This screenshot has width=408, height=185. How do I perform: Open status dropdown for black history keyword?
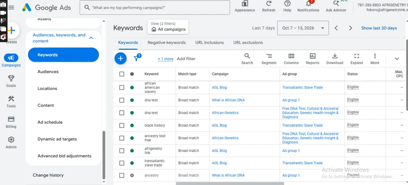tap(132, 125)
